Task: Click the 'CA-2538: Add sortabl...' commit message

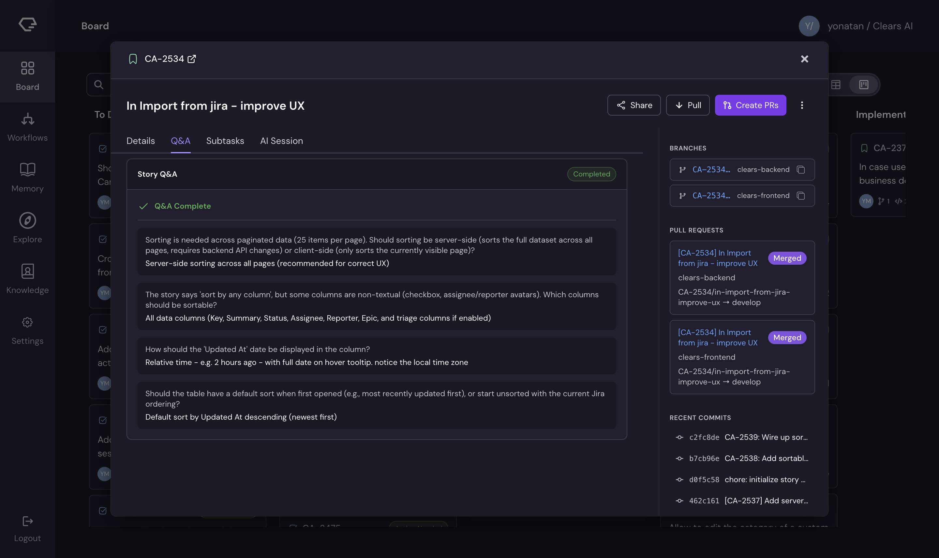Action: pyautogui.click(x=767, y=458)
